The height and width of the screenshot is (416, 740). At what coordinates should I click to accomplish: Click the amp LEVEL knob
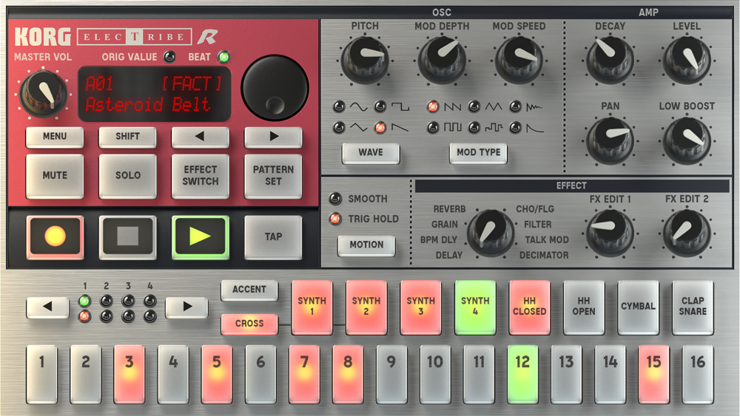click(x=687, y=61)
